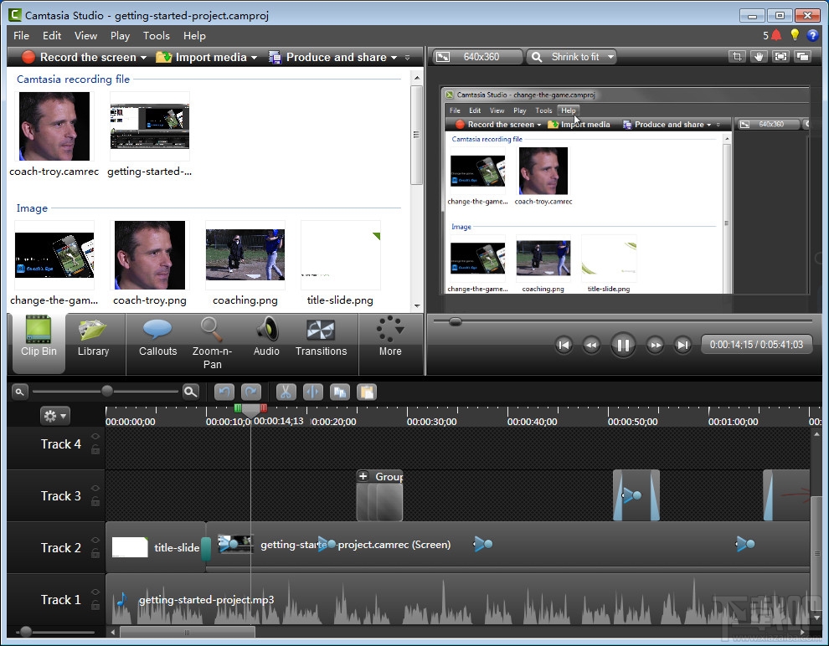
Task: Jump to next clip in playback
Action: click(x=682, y=346)
